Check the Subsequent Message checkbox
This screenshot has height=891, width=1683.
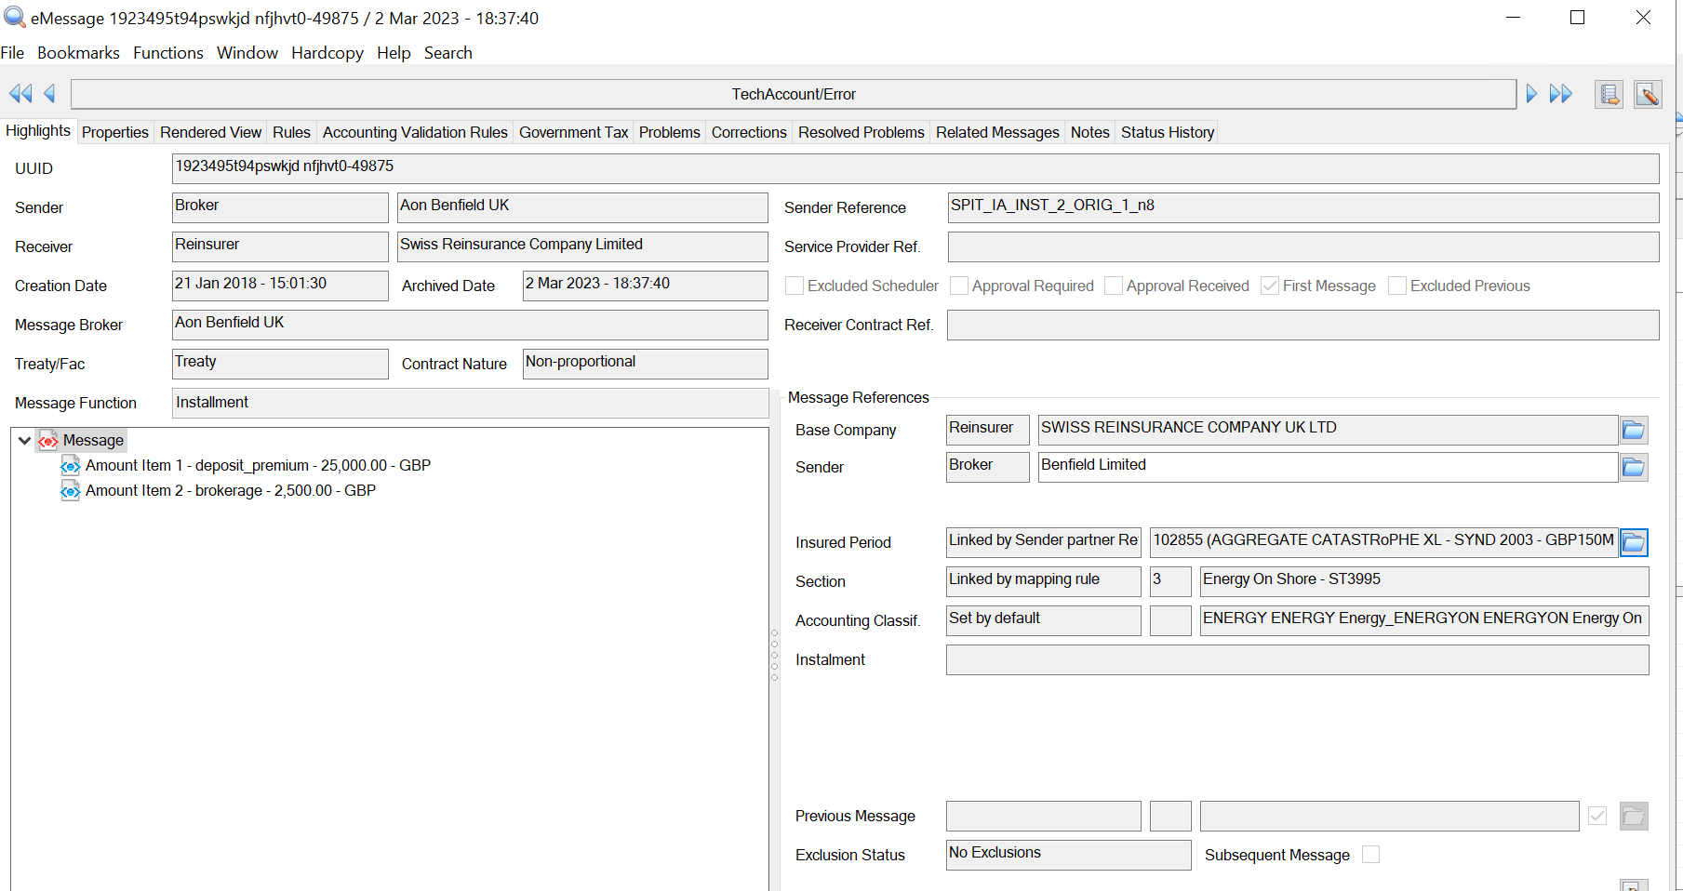tap(1370, 855)
